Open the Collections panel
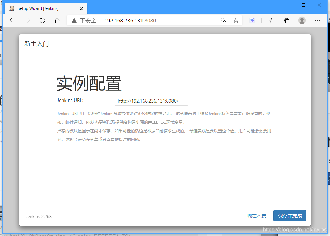Image resolution: width=330 pixels, height=236 pixels. [x=286, y=20]
